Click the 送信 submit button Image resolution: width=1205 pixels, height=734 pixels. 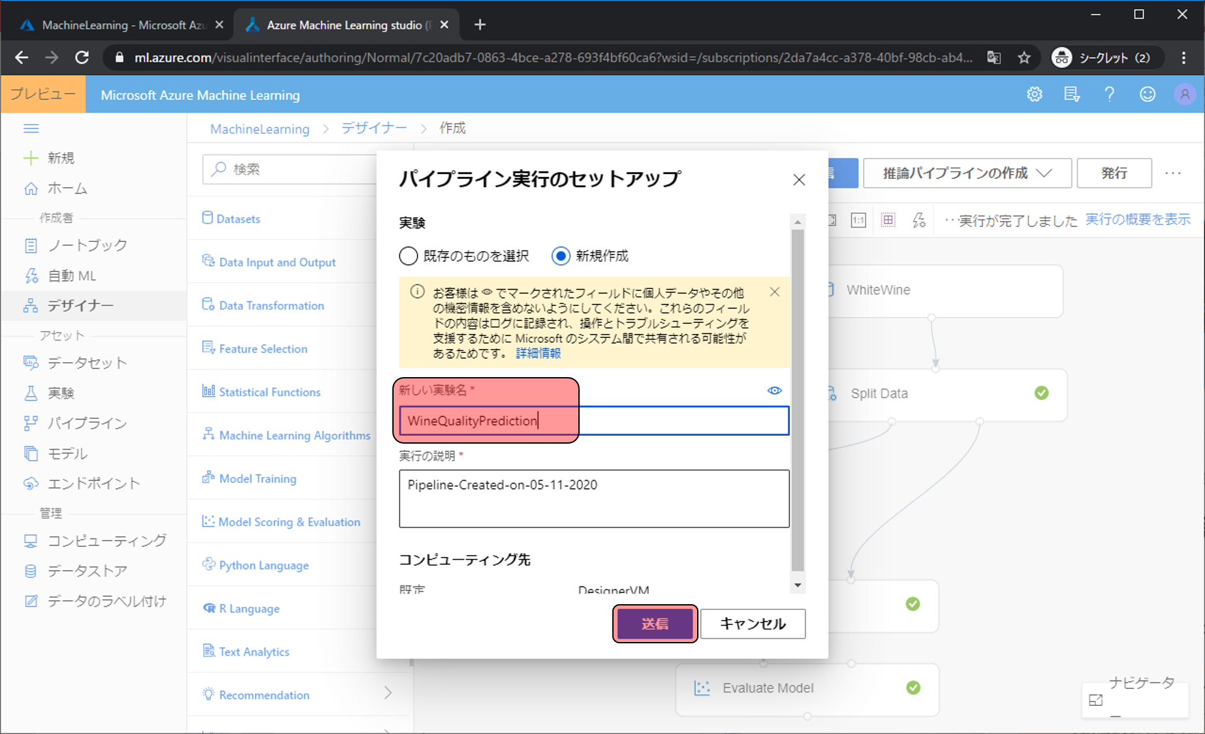pyautogui.click(x=655, y=624)
